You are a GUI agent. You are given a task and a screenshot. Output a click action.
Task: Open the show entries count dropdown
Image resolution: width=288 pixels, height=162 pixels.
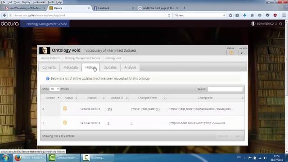[54, 89]
